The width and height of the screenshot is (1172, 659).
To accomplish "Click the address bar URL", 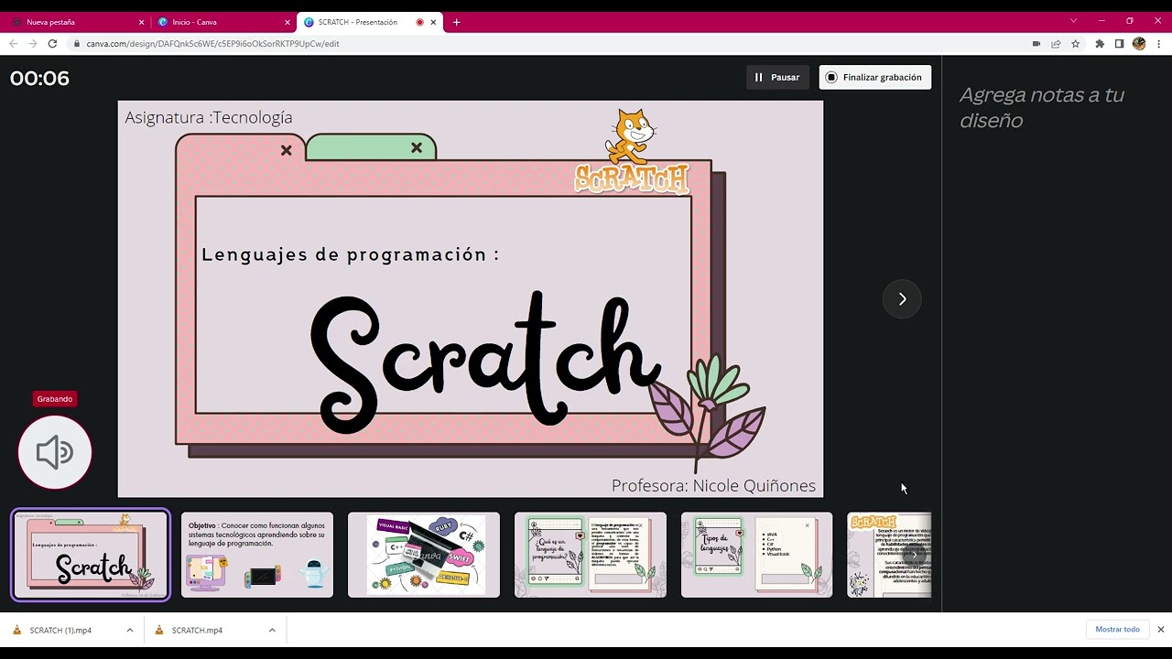I will (213, 44).
